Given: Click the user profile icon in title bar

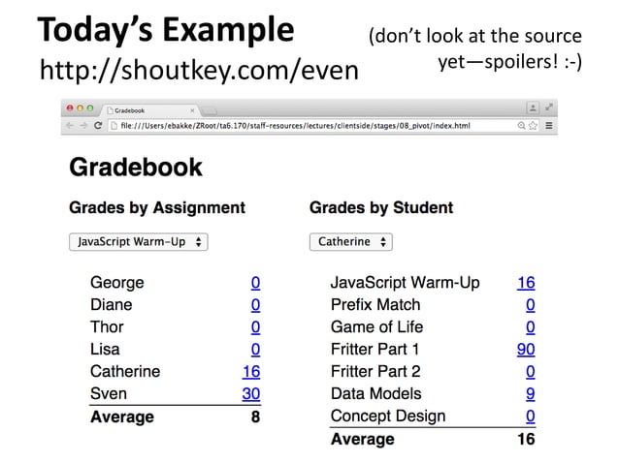Looking at the screenshot, I should [533, 108].
